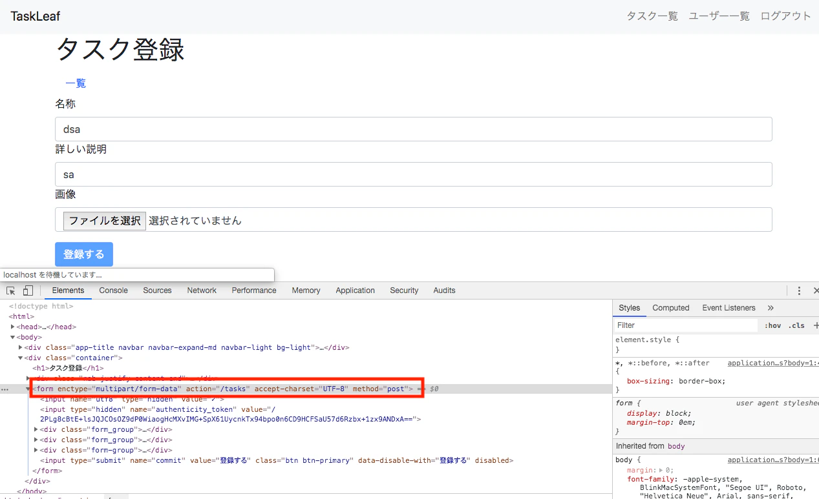Viewport: 819px width, 499px height.
Task: Click the Styles Filter input box
Action: 685,325
